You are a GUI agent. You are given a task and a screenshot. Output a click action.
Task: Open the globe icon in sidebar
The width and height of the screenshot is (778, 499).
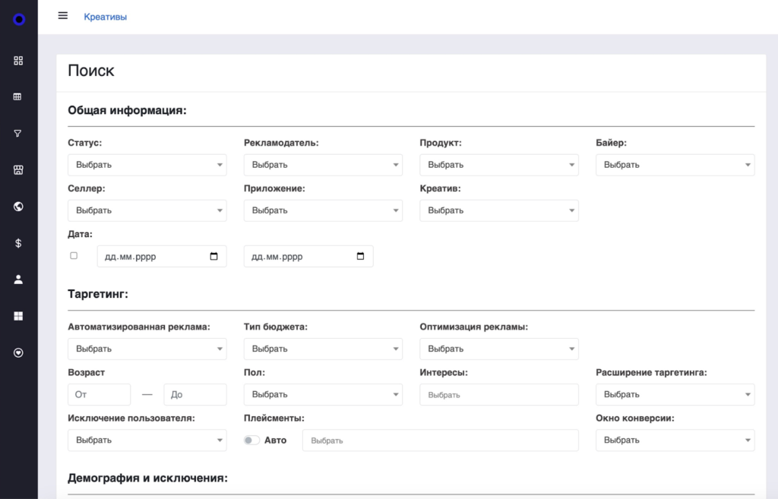(18, 207)
